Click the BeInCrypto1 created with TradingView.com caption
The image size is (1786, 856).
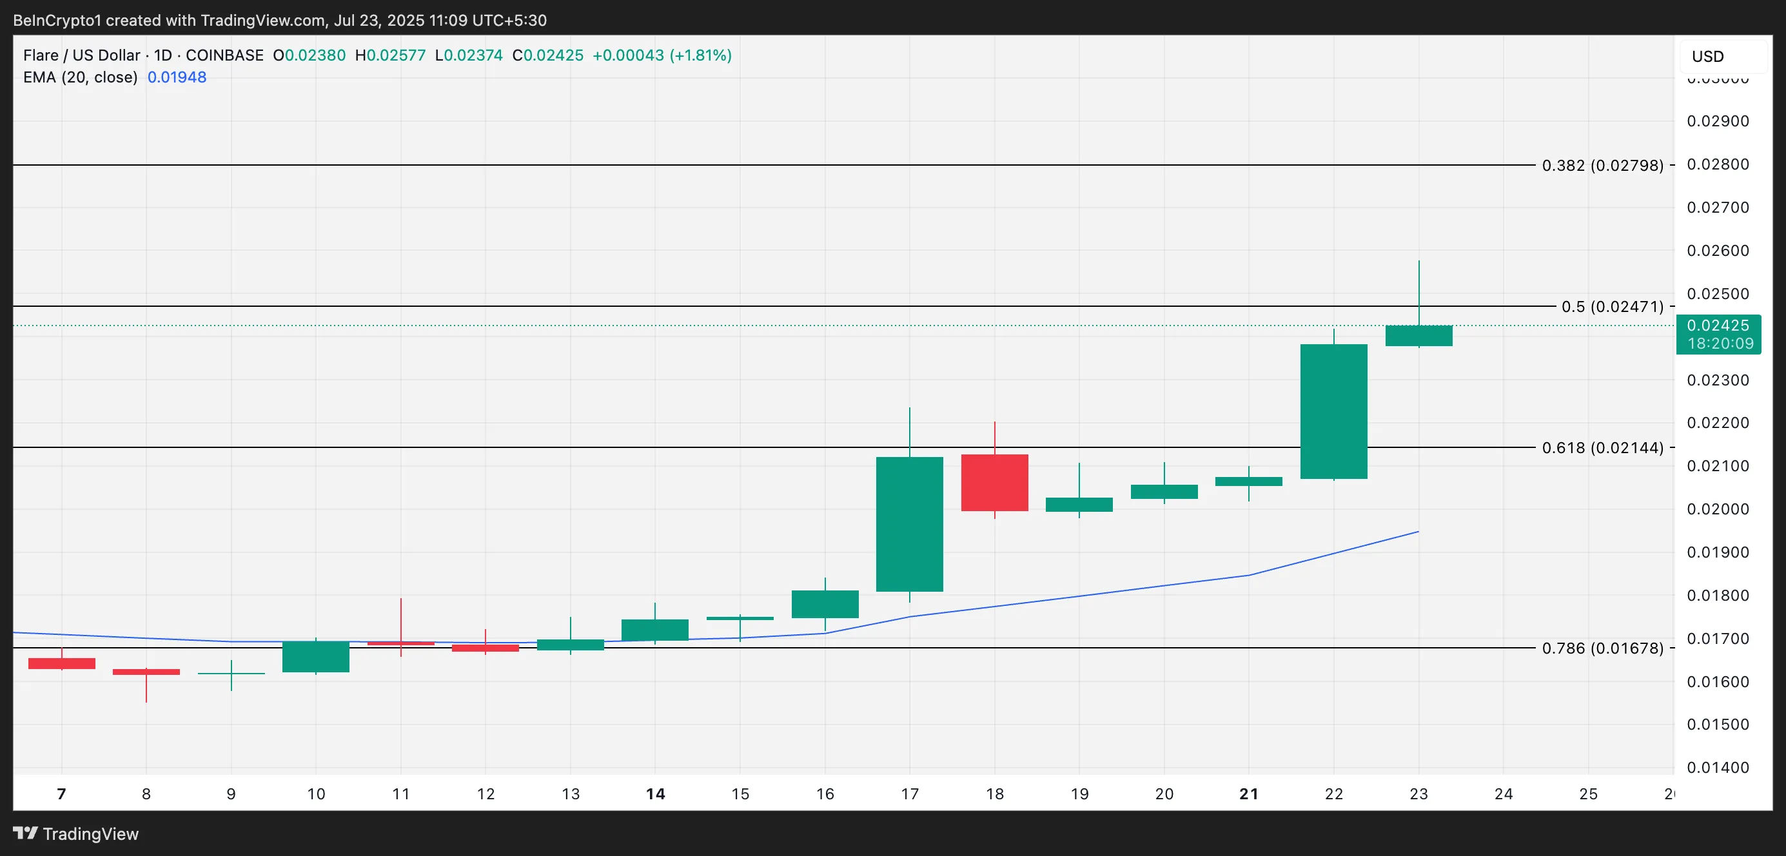pyautogui.click(x=279, y=20)
